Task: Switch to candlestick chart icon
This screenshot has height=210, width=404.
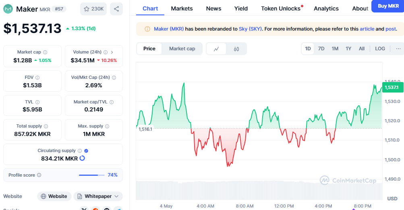Action: click(x=236, y=49)
